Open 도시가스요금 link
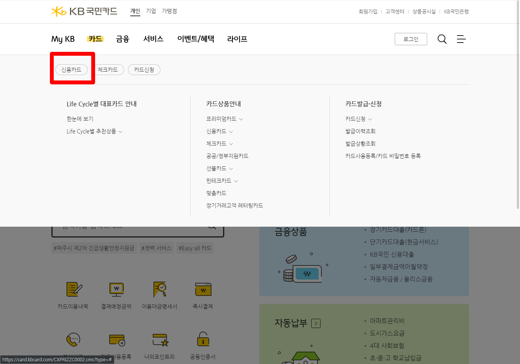The height and width of the screenshot is (364, 520). click(387, 333)
